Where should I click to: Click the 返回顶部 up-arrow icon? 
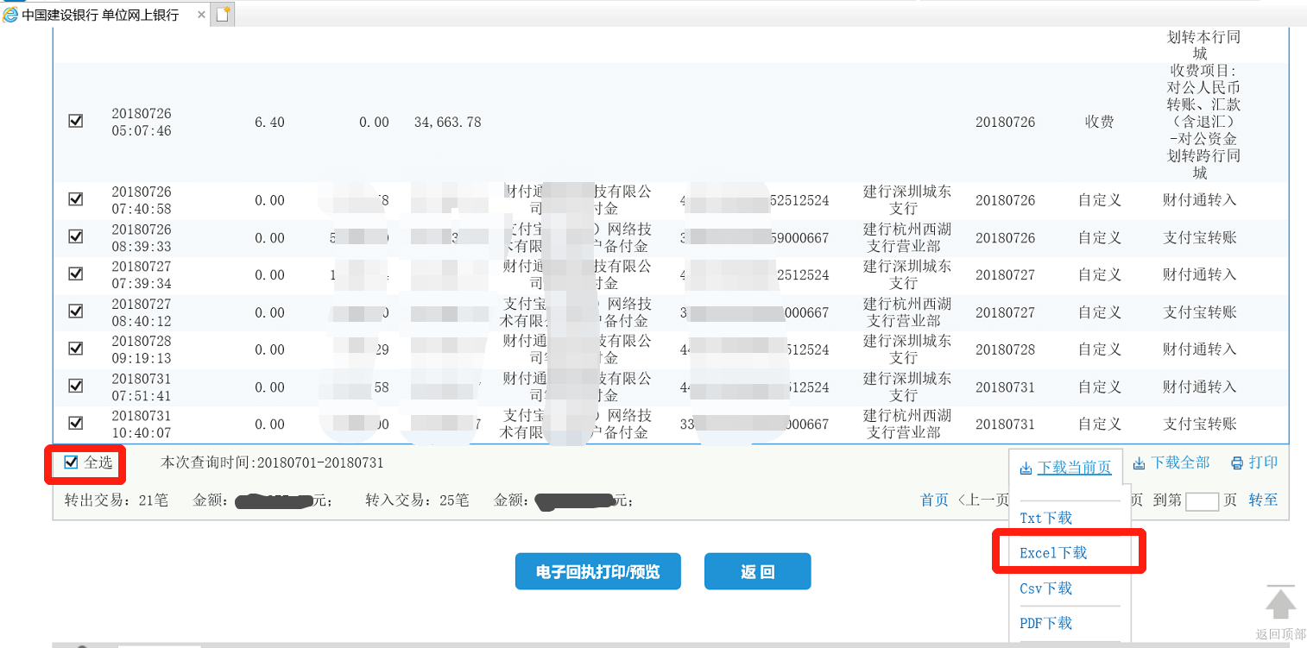pos(1280,602)
